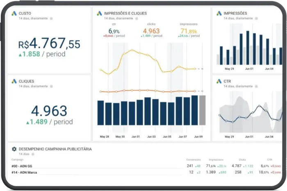287x191 pixels.
Task: Click the info dot next to campaign table 14 dias
Action: [33, 154]
